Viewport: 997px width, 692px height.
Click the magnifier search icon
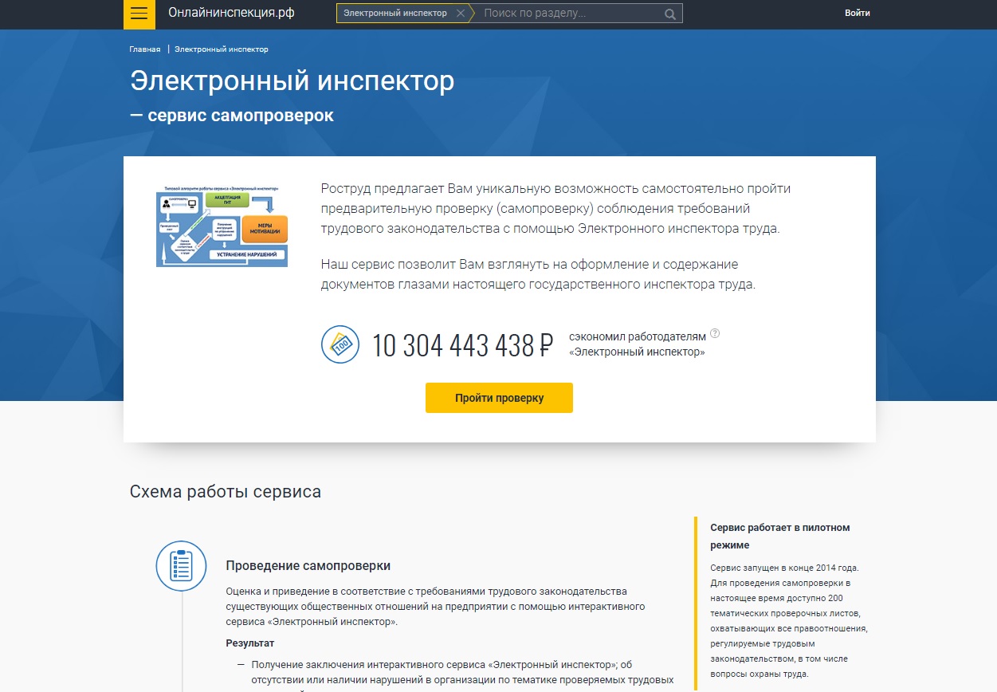coord(670,14)
